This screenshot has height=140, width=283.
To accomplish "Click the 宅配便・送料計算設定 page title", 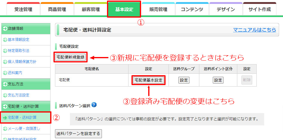I will click(87, 30).
